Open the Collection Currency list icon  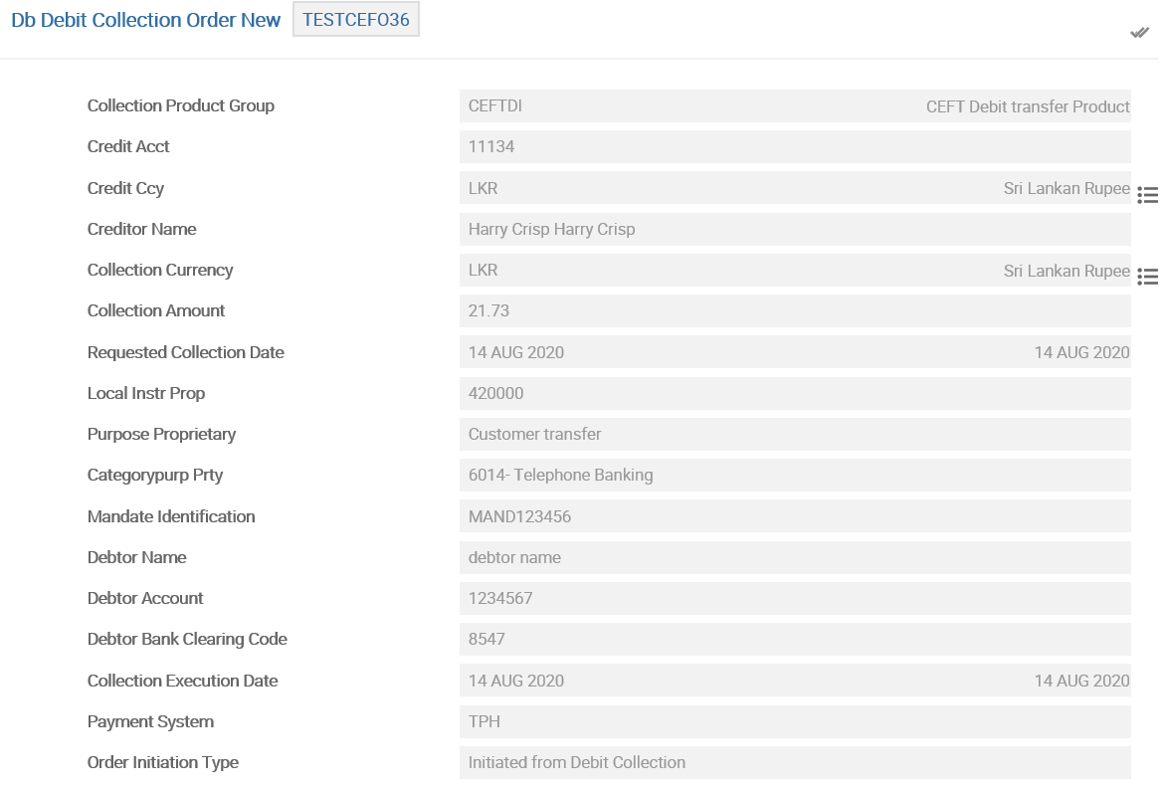(x=1147, y=277)
